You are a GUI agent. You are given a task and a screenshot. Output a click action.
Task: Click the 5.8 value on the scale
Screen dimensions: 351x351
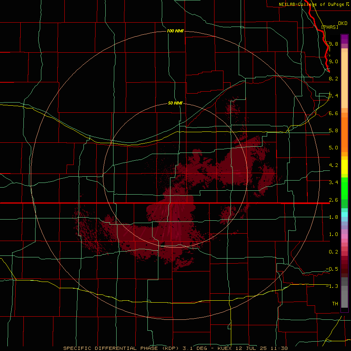point(333,131)
